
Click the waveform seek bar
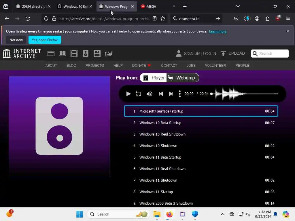coord(245,94)
